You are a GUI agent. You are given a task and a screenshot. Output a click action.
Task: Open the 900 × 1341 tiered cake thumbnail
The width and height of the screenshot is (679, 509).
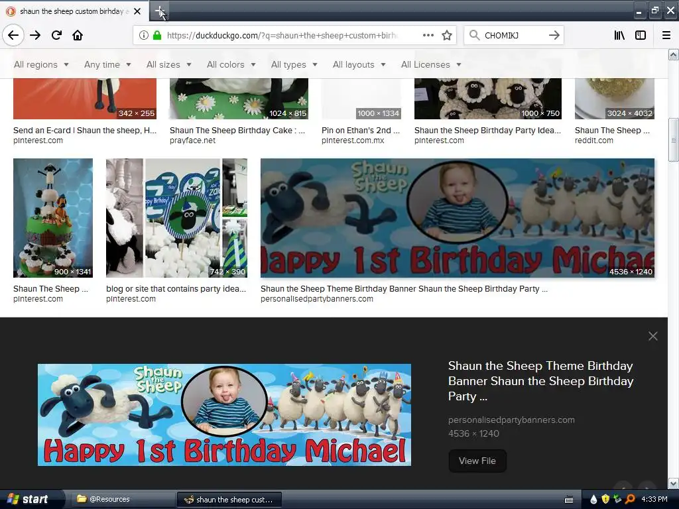(53, 217)
